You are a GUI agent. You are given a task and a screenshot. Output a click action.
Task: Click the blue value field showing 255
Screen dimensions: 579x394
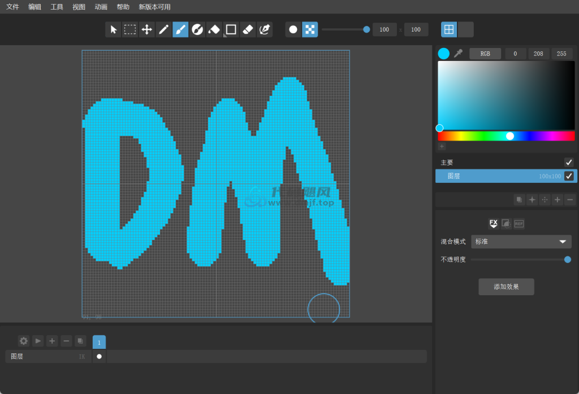click(561, 54)
